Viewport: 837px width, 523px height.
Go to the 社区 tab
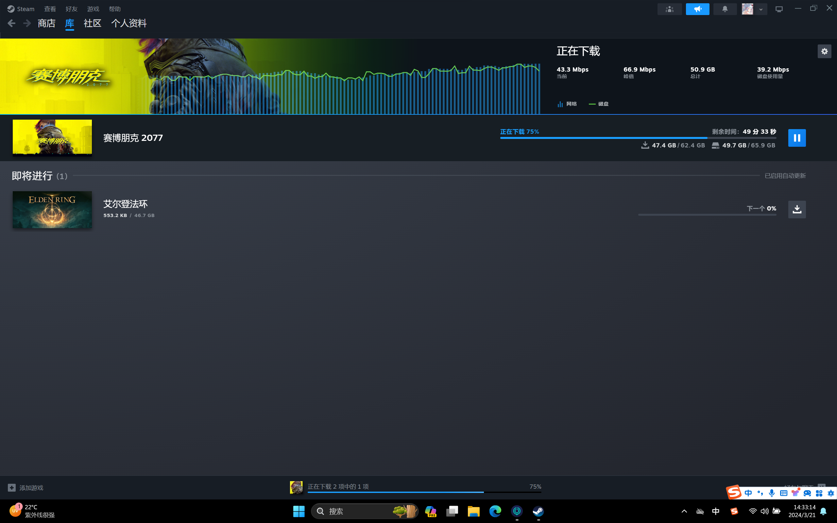(x=92, y=23)
